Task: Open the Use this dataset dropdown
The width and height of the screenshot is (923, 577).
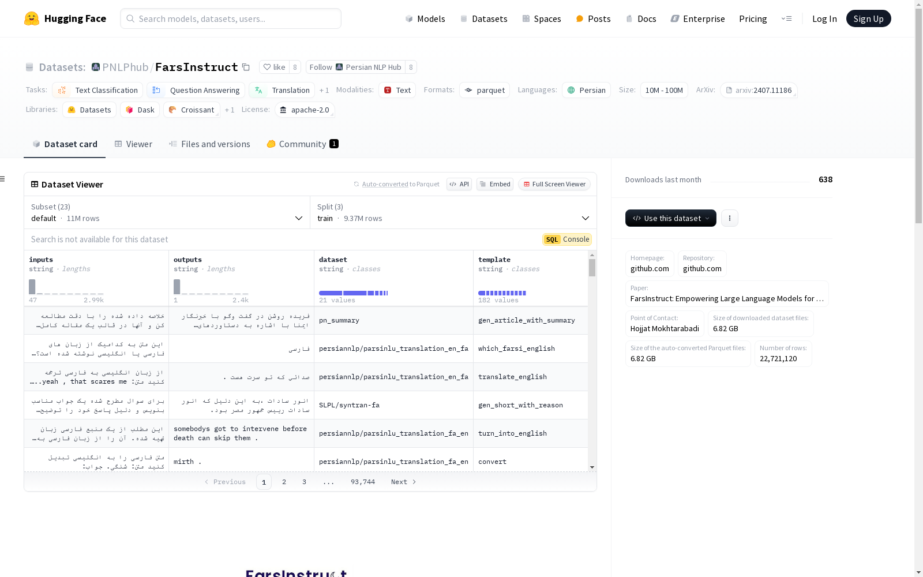Action: click(671, 218)
